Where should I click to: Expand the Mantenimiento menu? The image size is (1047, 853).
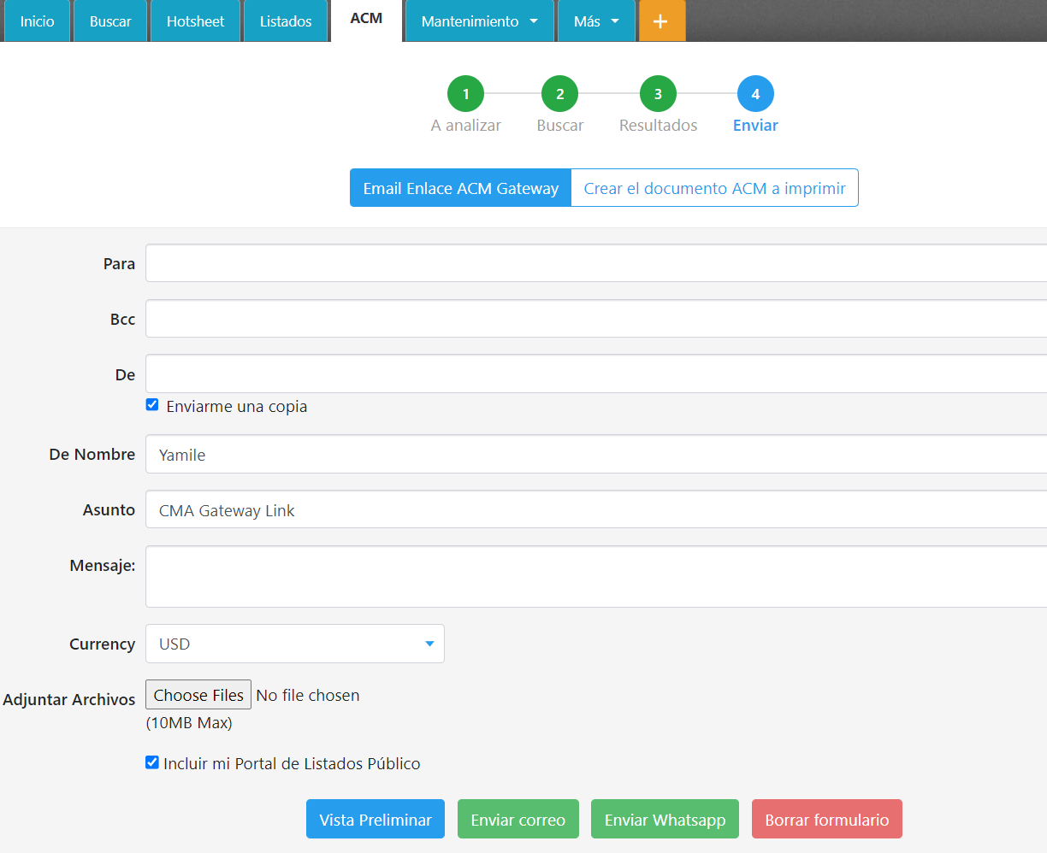(480, 21)
